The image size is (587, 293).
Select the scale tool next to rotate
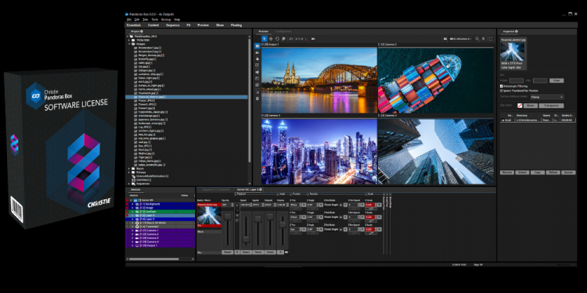[x=283, y=39]
